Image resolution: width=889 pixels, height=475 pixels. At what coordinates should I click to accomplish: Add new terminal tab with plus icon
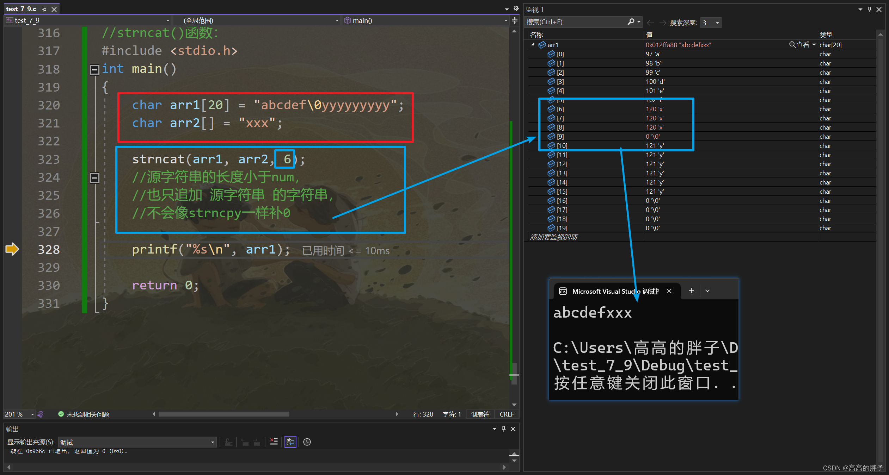point(691,291)
